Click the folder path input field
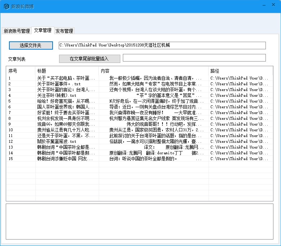281x246 pixels. (162, 45)
